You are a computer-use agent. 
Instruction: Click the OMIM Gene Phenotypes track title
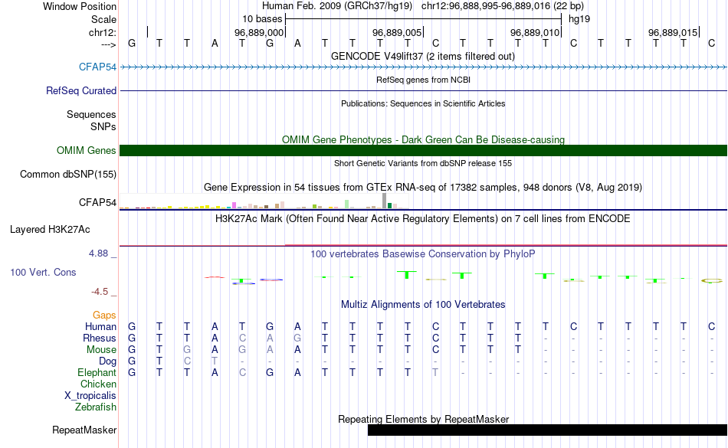coord(423,139)
